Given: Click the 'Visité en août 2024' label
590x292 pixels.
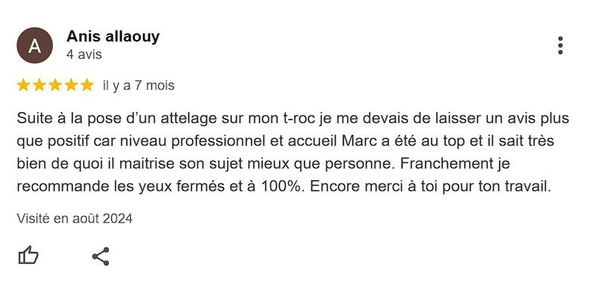Looking at the screenshot, I should 74,219.
